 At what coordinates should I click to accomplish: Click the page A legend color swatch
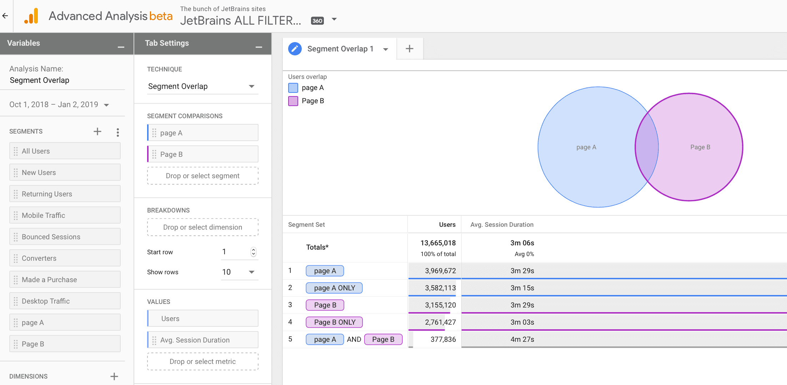293,88
